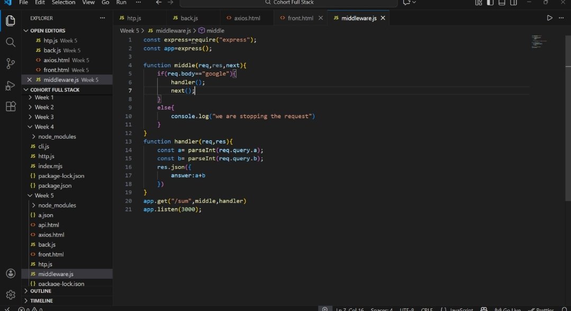Viewport: 571px width, 311px height.
Task: Click the editor vertical scrollbar
Action: point(568,118)
